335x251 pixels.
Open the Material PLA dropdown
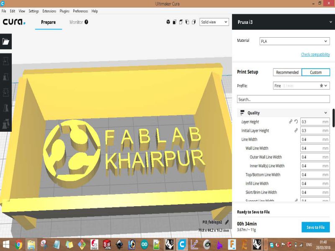point(295,41)
